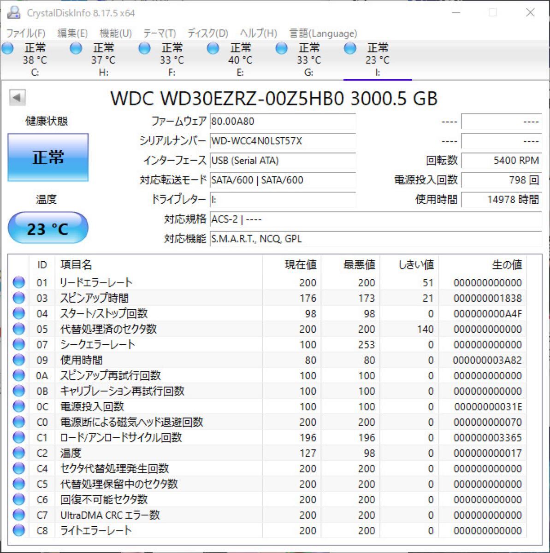Click the disk model title WDC WD30EZRZ

pos(274,99)
